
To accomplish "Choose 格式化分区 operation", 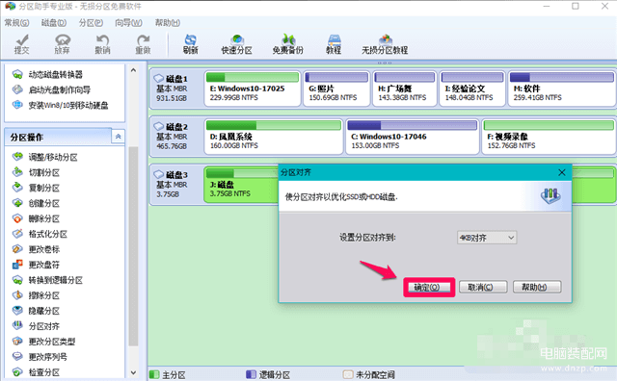I will pos(40,234).
